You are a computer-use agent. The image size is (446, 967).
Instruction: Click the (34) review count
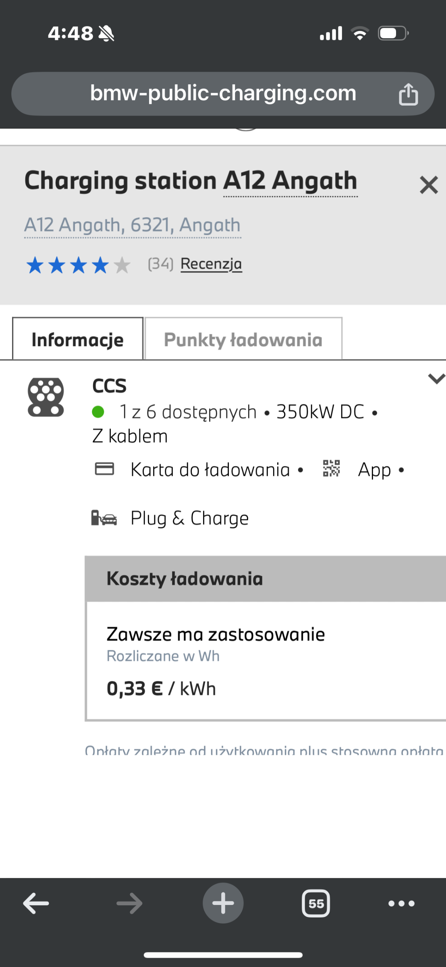[160, 264]
